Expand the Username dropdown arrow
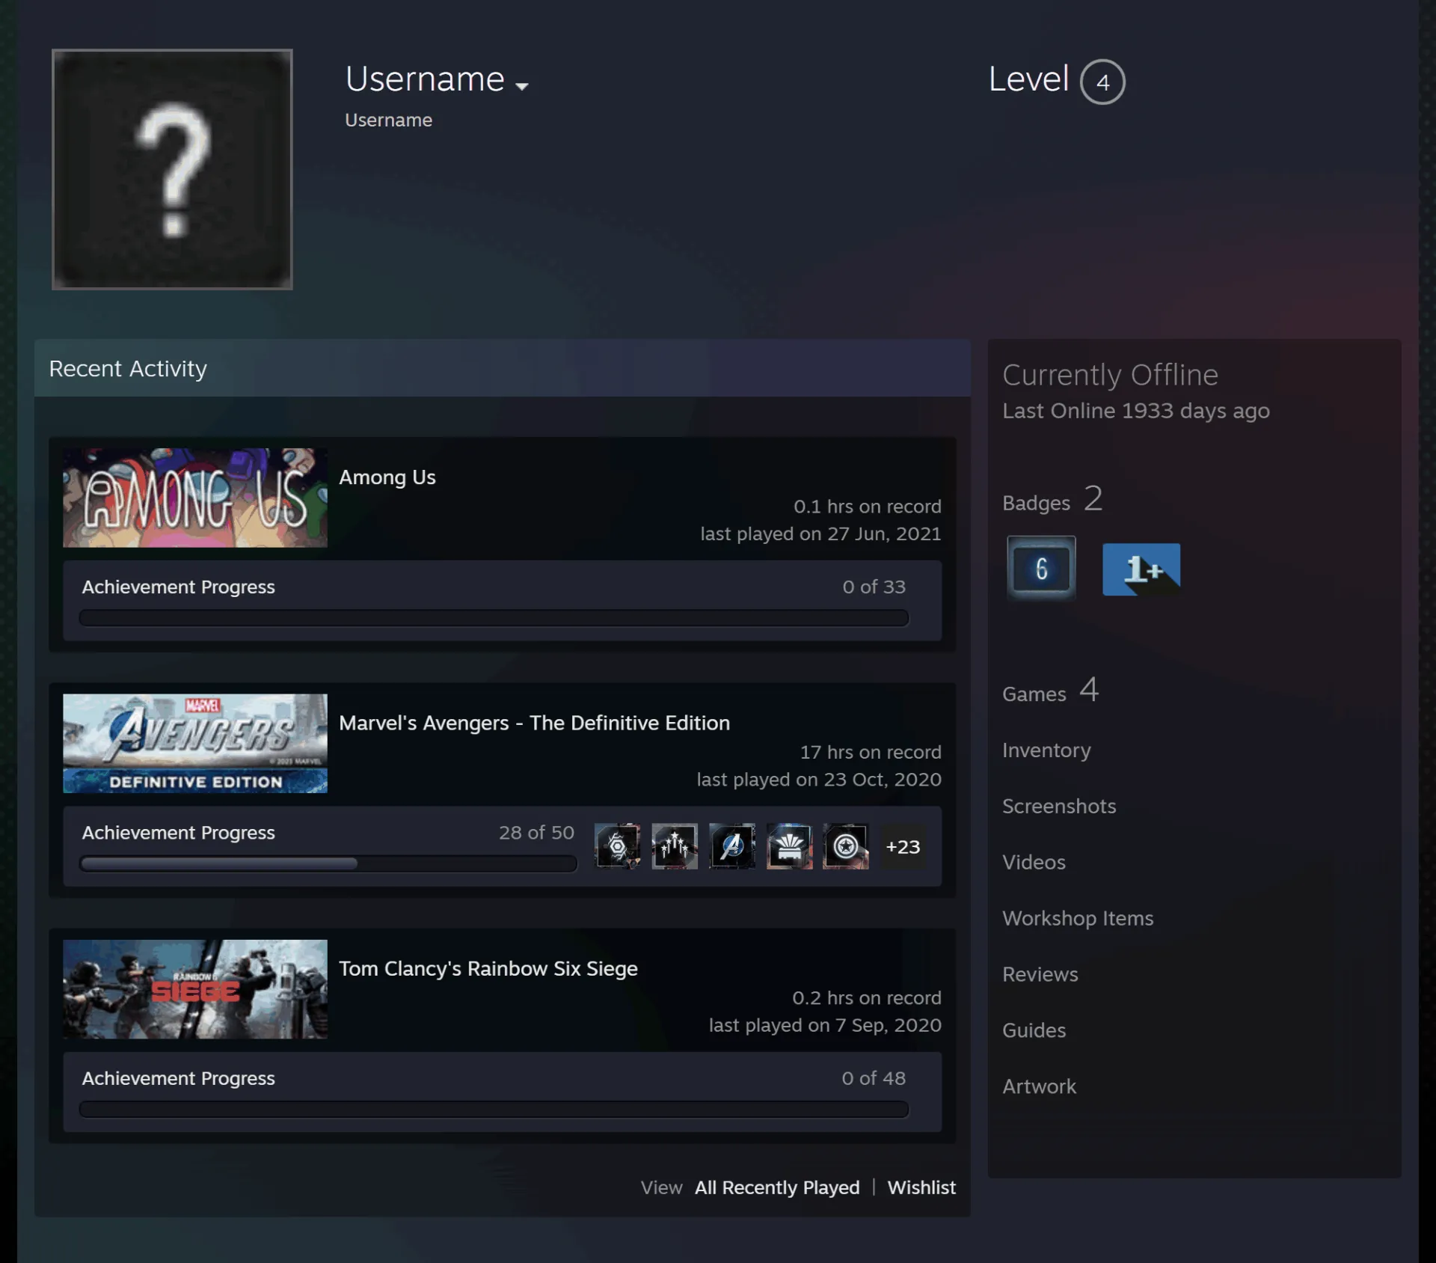The image size is (1436, 1263). coord(522,86)
